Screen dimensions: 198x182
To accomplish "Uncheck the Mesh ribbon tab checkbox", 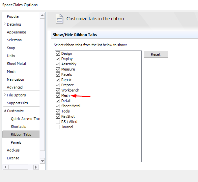I will click(x=58, y=95).
